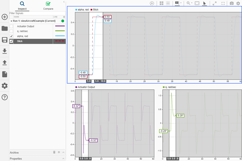Image resolution: width=242 pixels, height=161 pixels.
Task: Click the 0.28* q rad/sec value label
Action: [x=180, y=116]
